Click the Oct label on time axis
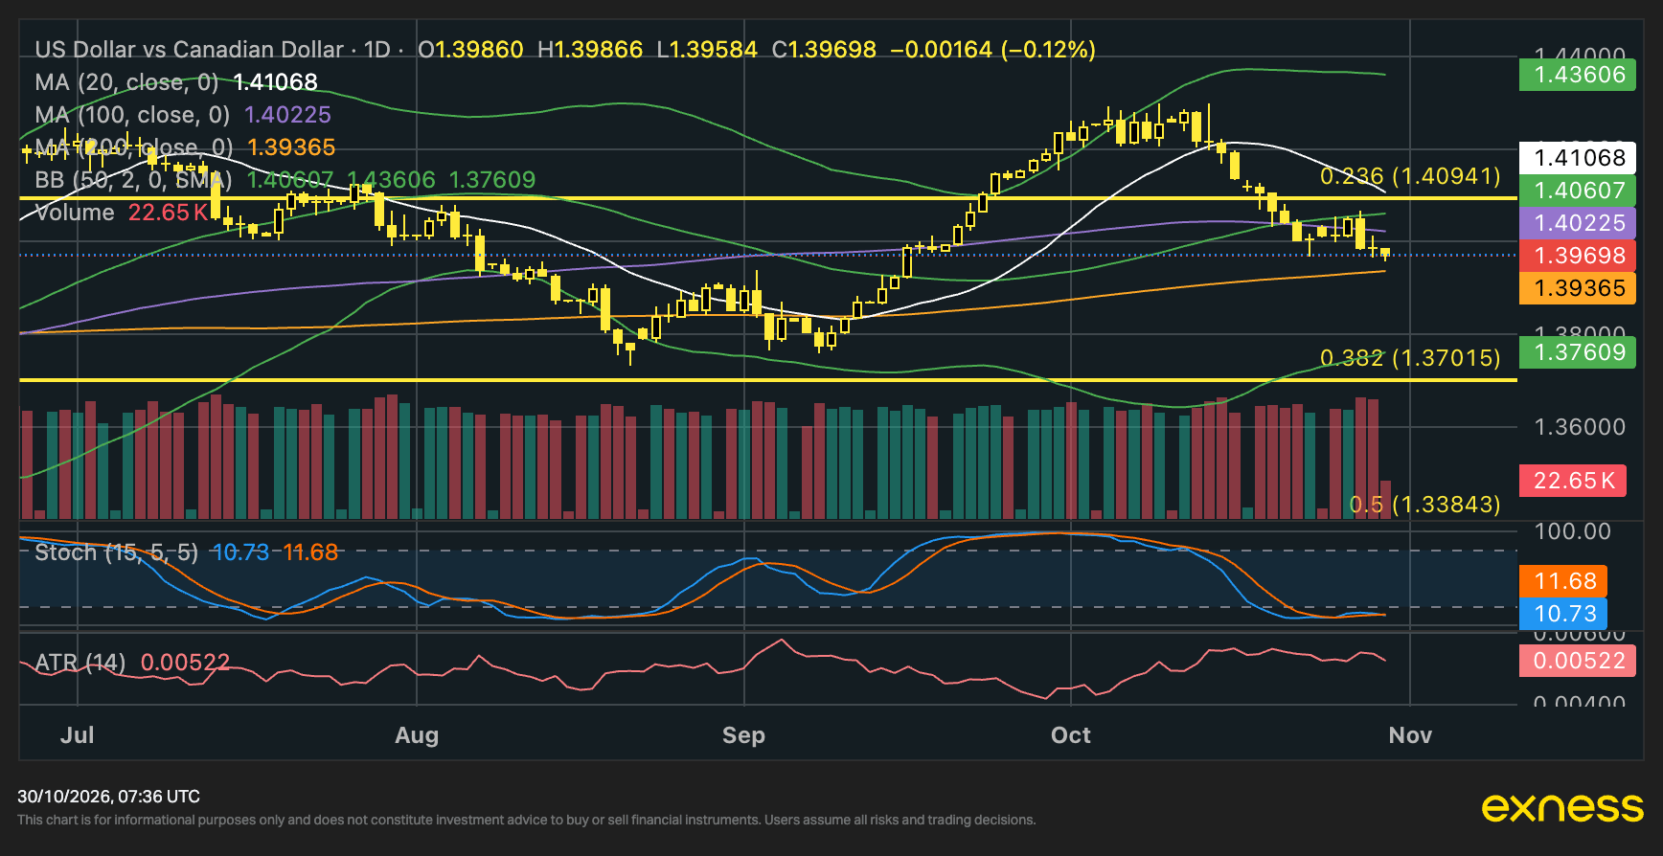1663x856 pixels. (x=1071, y=735)
